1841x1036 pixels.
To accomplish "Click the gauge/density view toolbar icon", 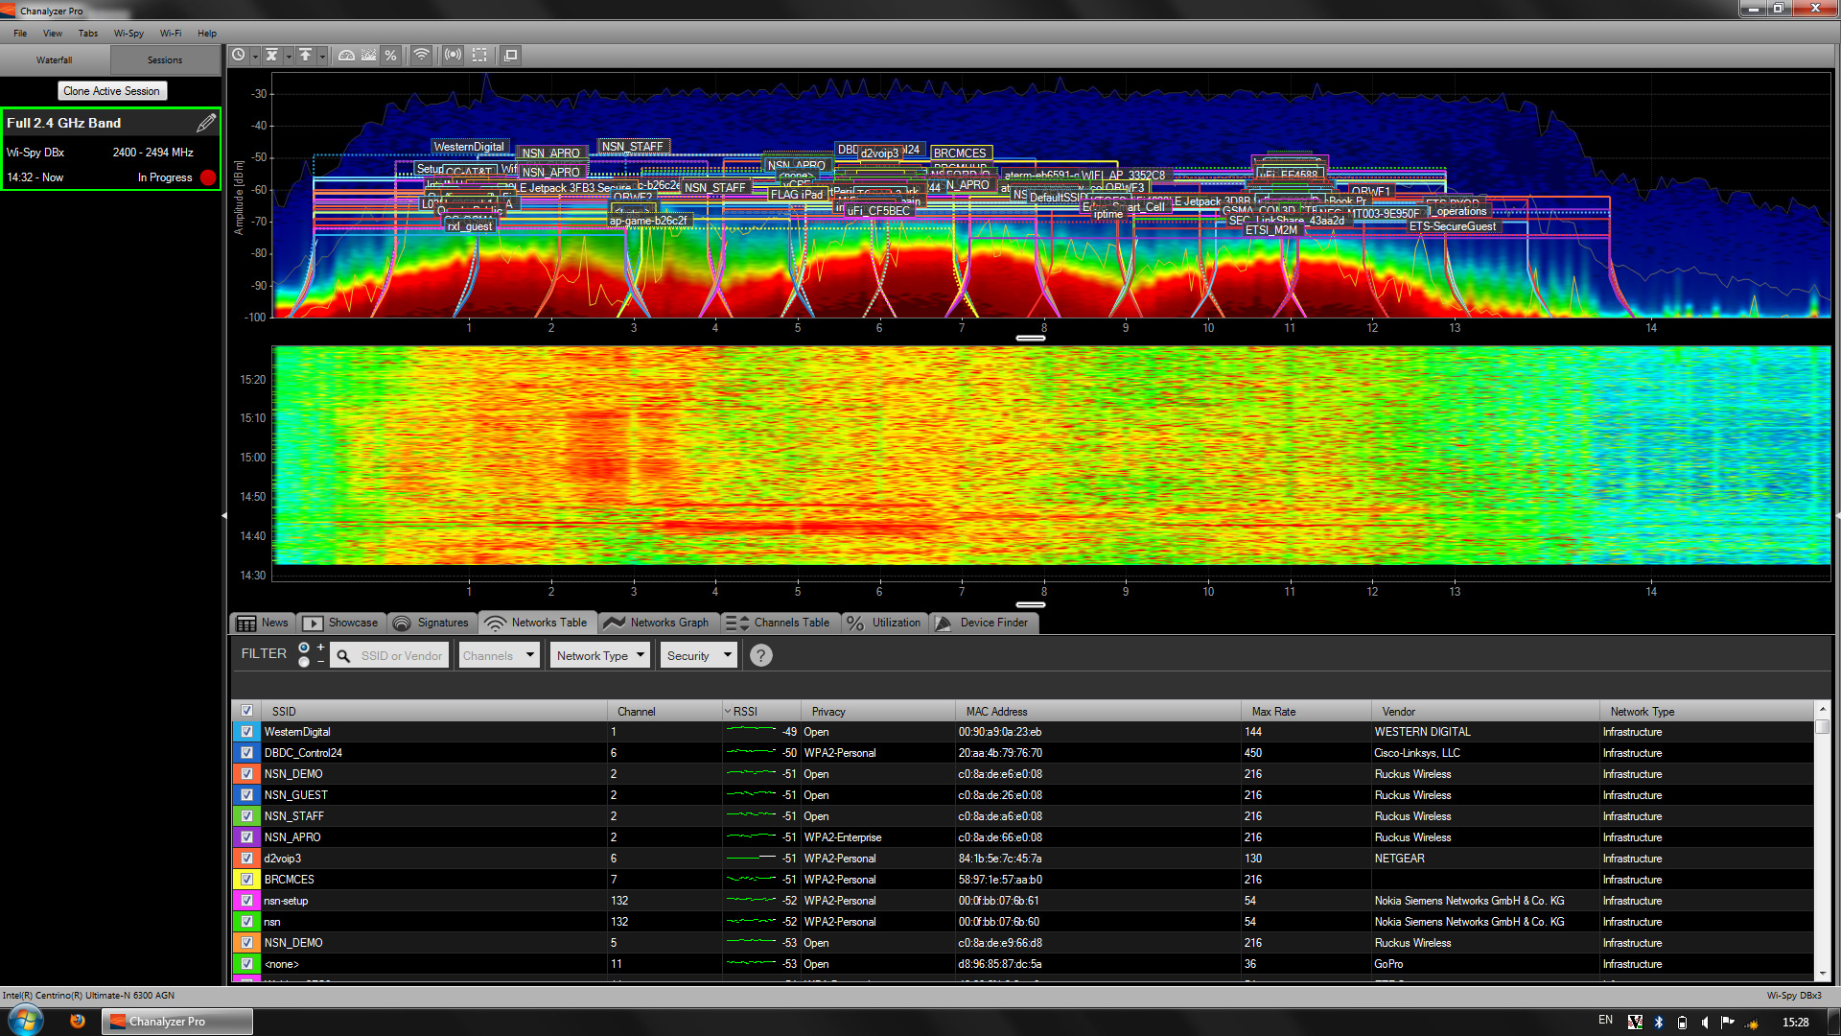I will 347,56.
